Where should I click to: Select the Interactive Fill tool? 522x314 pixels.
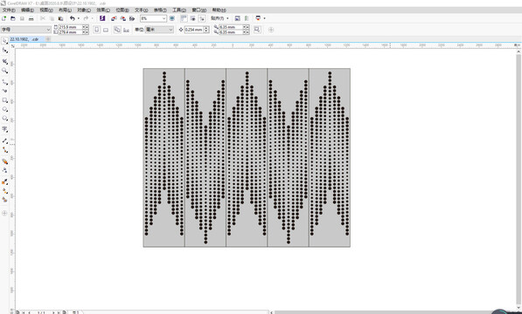pos(4,191)
